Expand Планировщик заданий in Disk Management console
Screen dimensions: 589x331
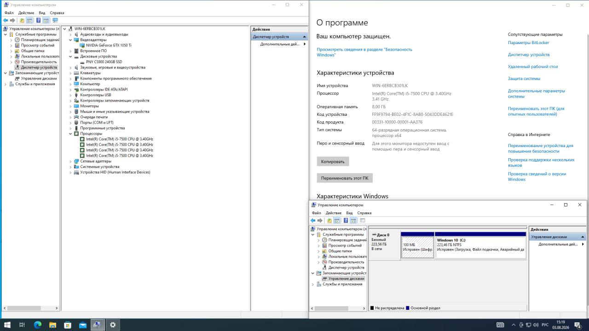(318, 240)
